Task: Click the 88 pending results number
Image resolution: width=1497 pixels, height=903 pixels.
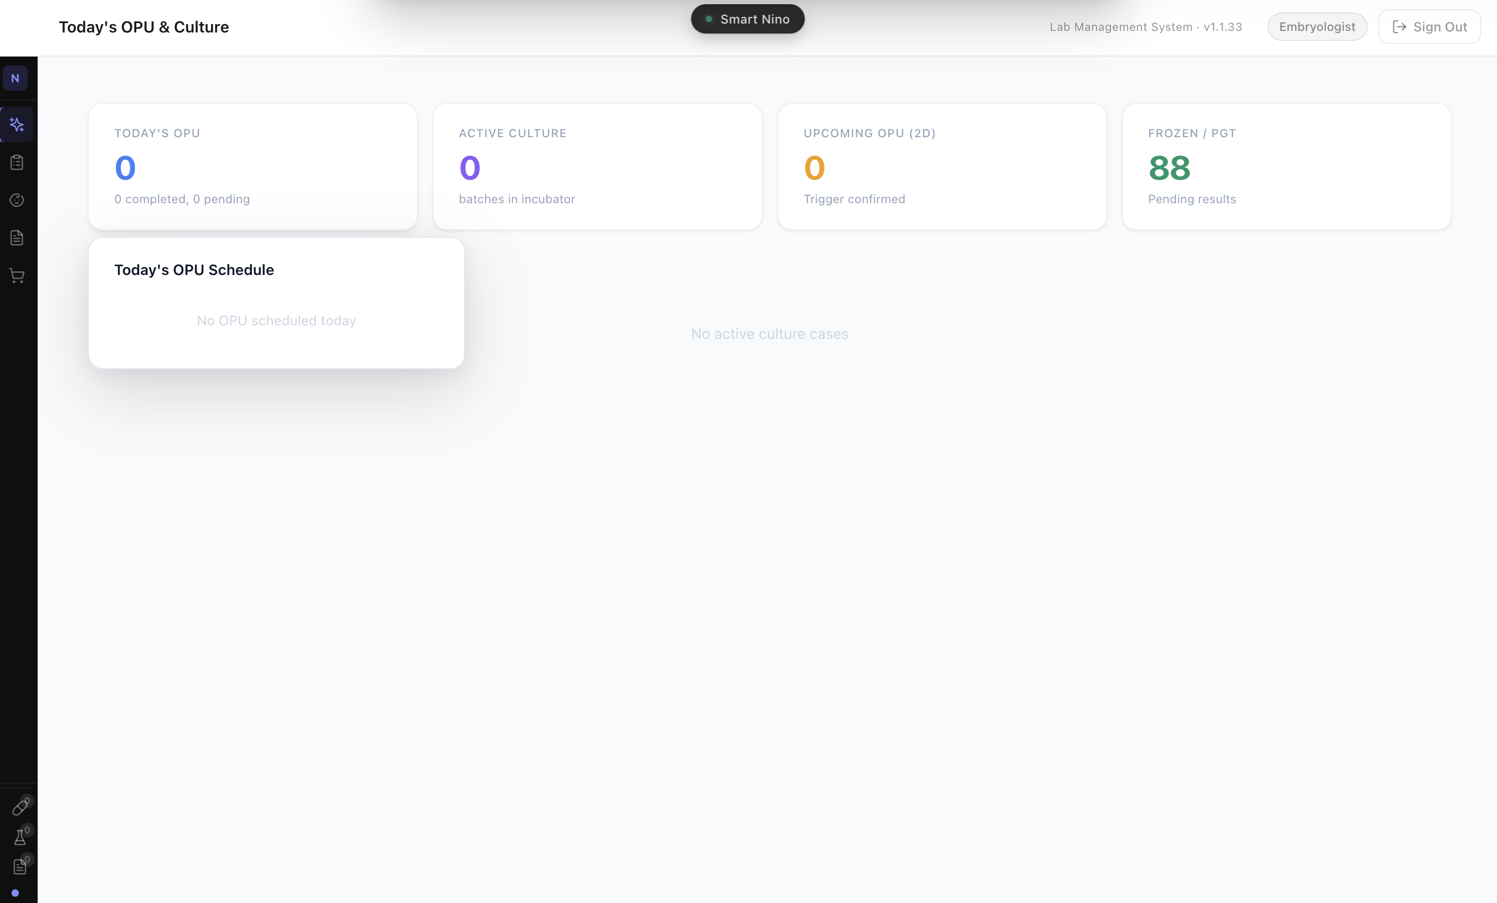Action: [x=1170, y=168]
